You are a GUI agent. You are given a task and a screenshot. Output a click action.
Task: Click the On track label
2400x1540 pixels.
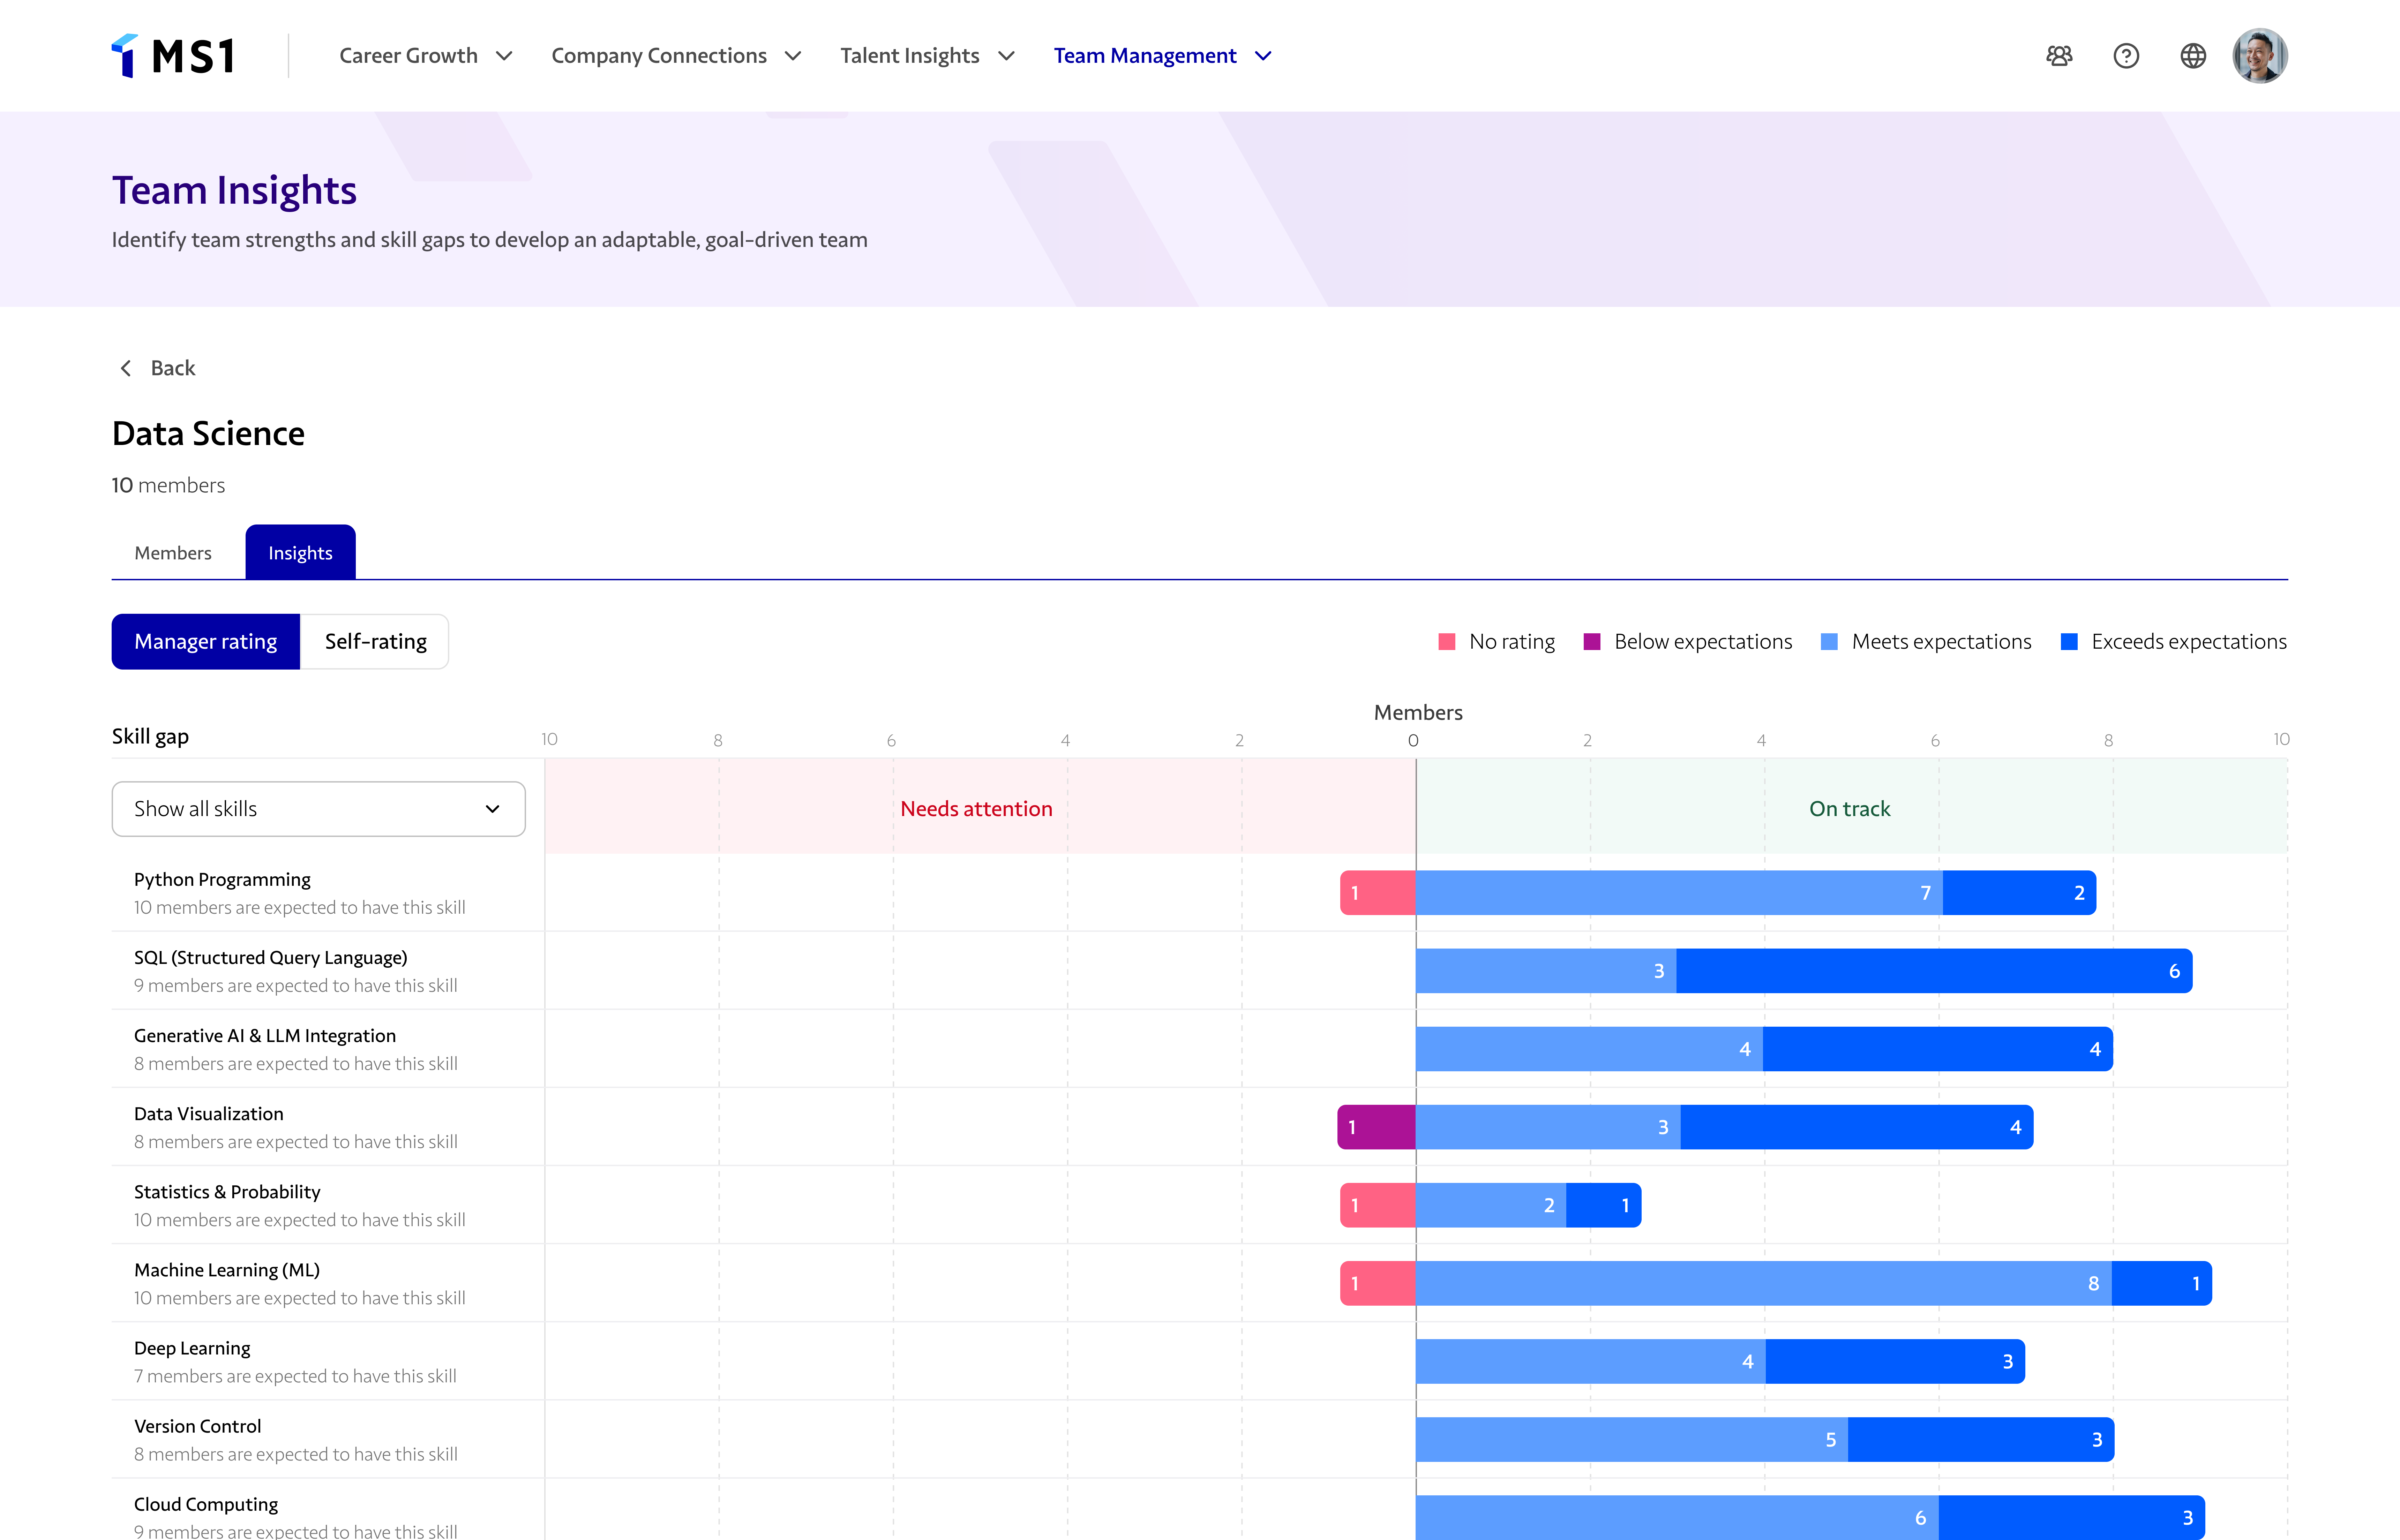point(1850,809)
